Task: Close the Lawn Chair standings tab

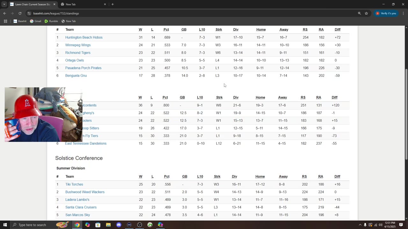Action: [x=54, y=4]
